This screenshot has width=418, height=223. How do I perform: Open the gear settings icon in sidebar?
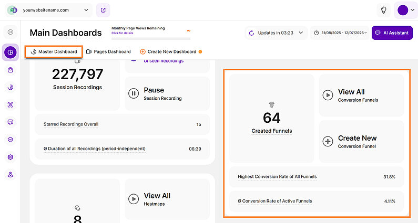pyautogui.click(x=11, y=157)
